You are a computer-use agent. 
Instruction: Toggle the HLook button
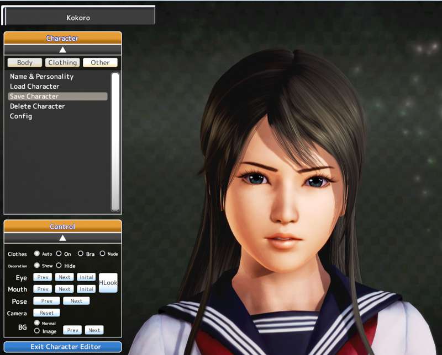(108, 283)
